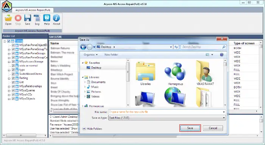
Task: Select MSysNavPaneGroupCa table entry
Action: (33, 57)
